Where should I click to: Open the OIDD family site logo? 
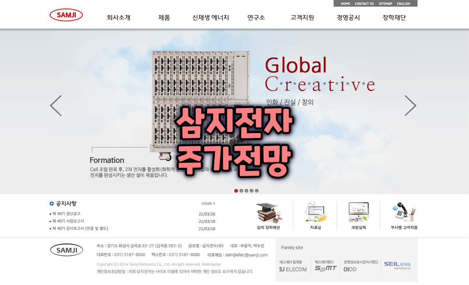click(350, 269)
